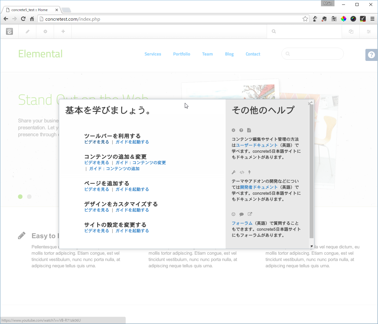378x324 pixels.
Task: Click the add content plus icon
Action: (x=63, y=31)
